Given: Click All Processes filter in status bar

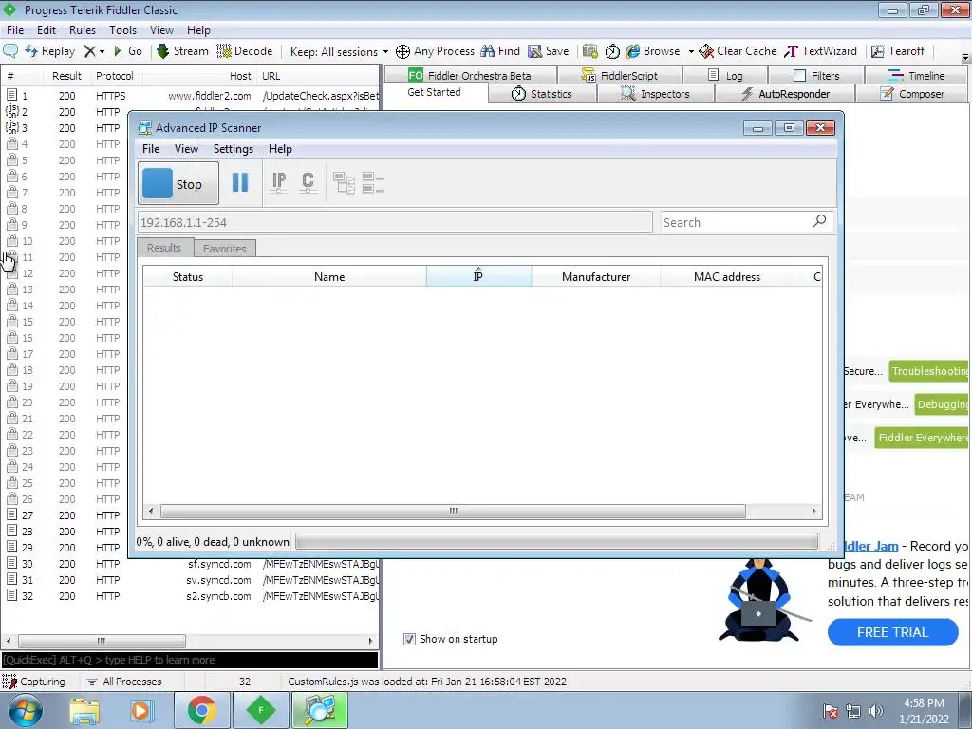Looking at the screenshot, I should tap(124, 682).
